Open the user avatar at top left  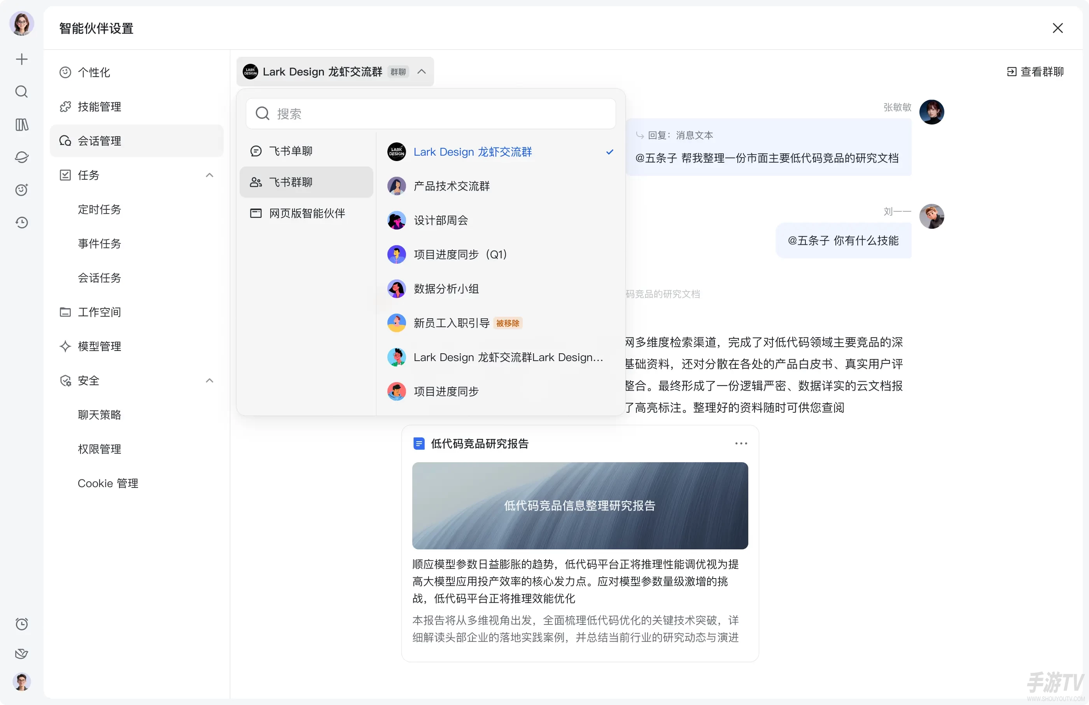click(21, 23)
